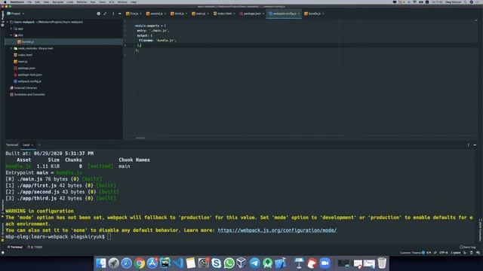Launch Google Chrome from the Dock

(139, 263)
